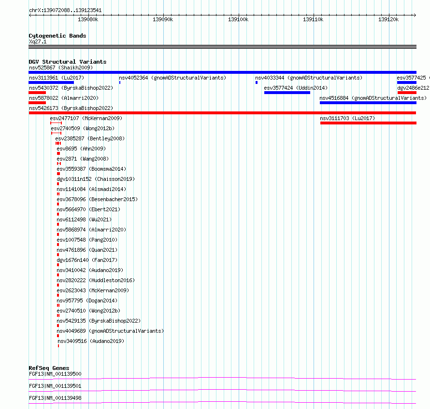Select the esv3577424 (Uddin2014) label
430x409 pixels.
(296, 88)
